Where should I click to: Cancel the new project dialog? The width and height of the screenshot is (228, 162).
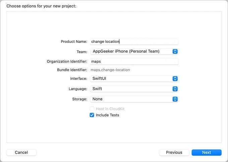coord(21,152)
